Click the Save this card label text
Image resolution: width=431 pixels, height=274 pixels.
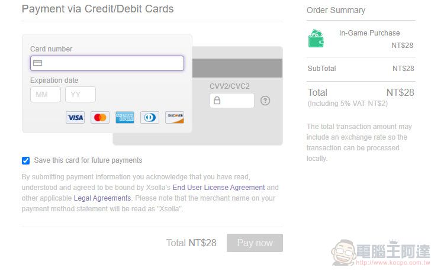pyautogui.click(x=88, y=160)
